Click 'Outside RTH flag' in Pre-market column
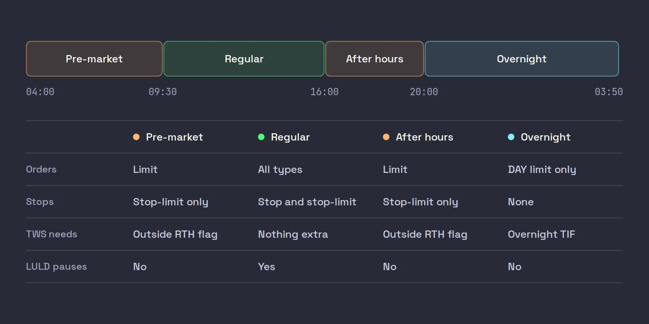The height and width of the screenshot is (324, 649). (x=175, y=234)
